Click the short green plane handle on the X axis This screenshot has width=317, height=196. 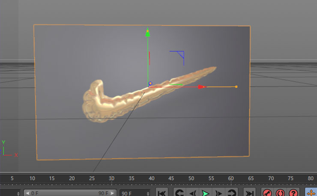176,84
